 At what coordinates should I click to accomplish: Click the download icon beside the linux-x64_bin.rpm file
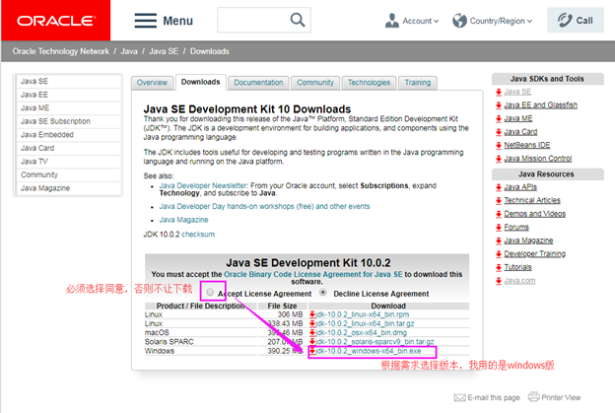click(312, 314)
